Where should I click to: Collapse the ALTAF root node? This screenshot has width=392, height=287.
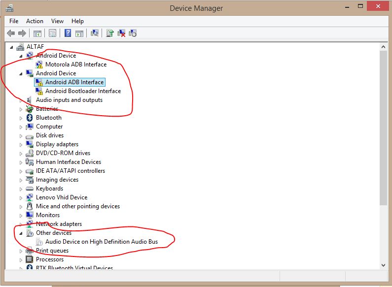[x=11, y=47]
